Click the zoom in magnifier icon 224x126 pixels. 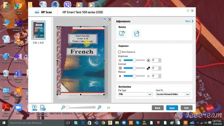(x=99, y=107)
